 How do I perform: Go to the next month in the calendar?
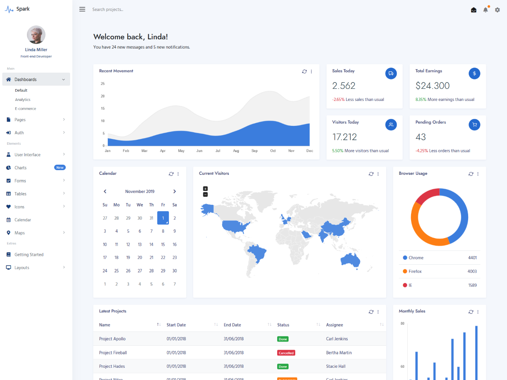click(174, 191)
